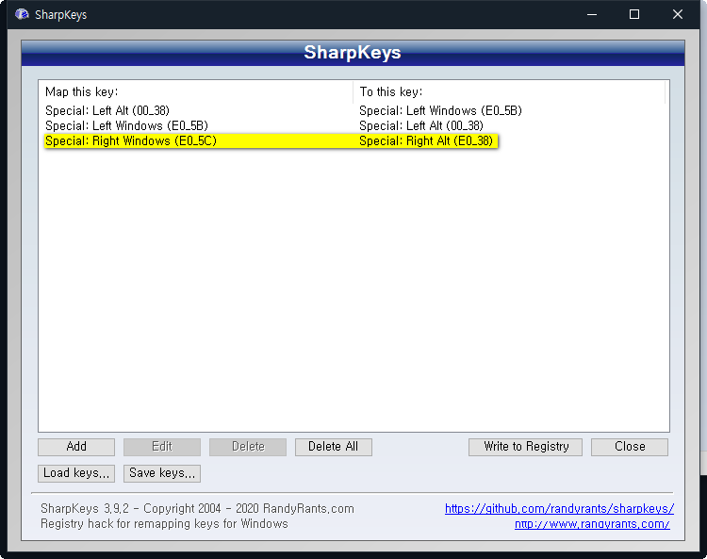Open the GitHub sharpkeys link

tap(559, 508)
